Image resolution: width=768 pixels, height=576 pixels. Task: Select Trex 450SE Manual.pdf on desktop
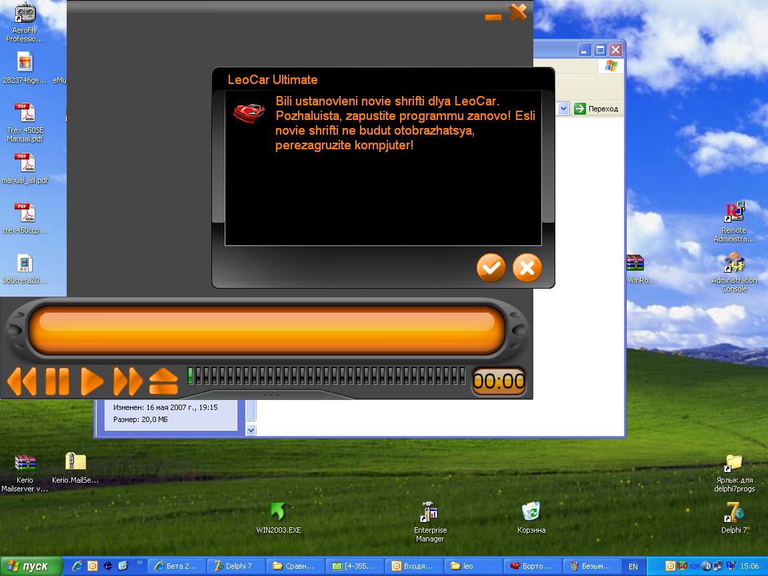tap(25, 123)
